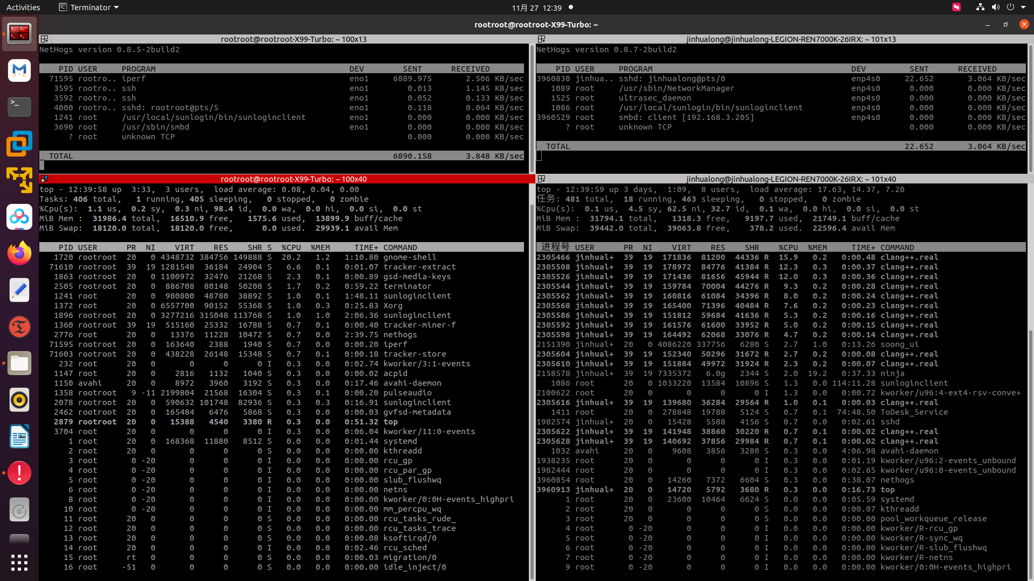The width and height of the screenshot is (1034, 581).
Task: Click group icon of top-left NetHogs pane
Action: click(x=45, y=39)
